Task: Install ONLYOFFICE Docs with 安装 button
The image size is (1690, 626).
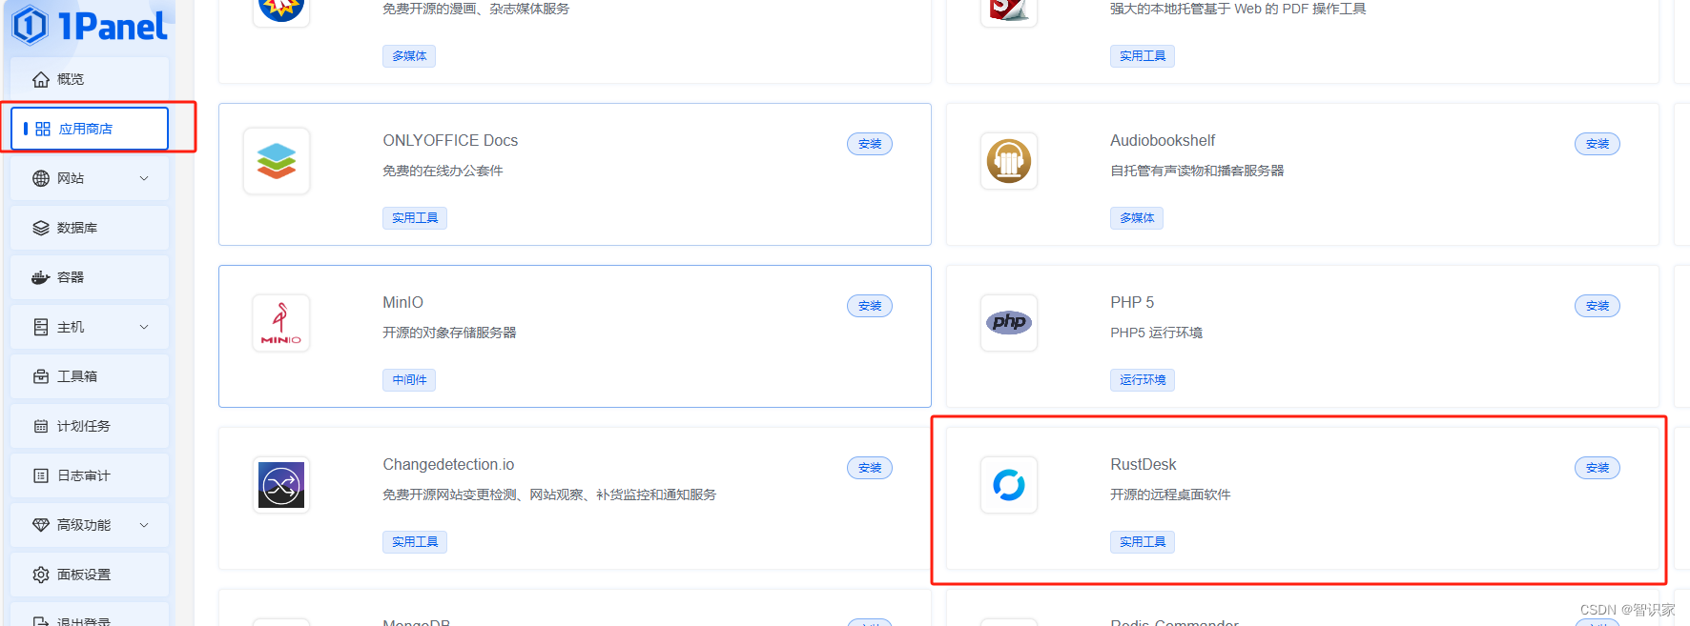Action: click(870, 144)
